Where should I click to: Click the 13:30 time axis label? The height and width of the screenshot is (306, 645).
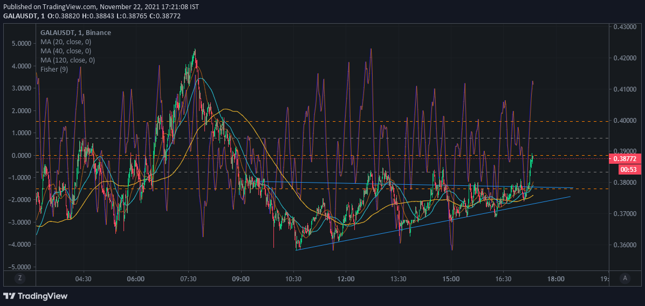coord(398,279)
